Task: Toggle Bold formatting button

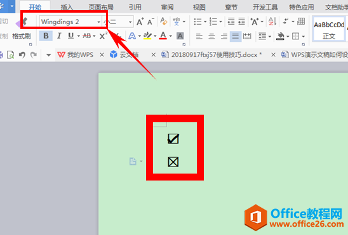Action: pyautogui.click(x=46, y=36)
